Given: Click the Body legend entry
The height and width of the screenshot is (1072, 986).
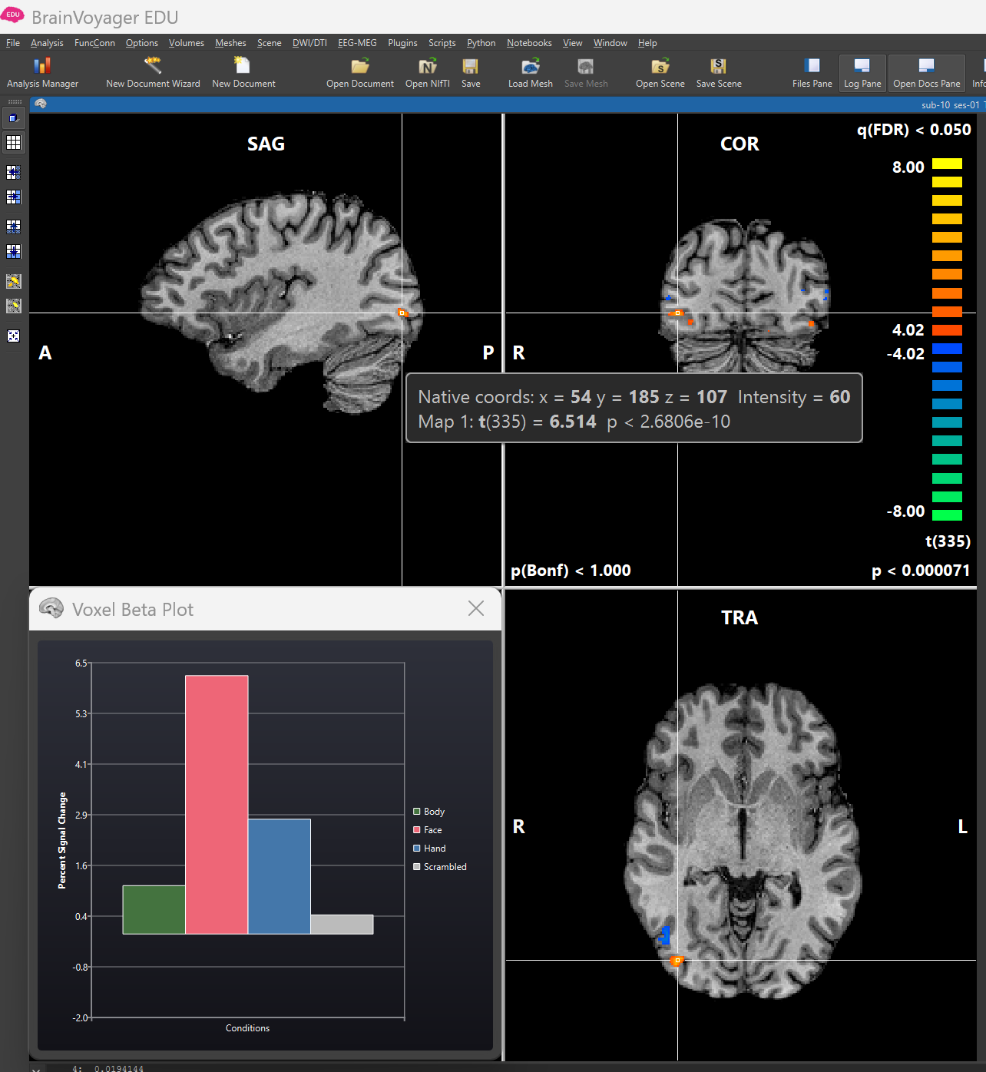Looking at the screenshot, I should click(x=428, y=812).
